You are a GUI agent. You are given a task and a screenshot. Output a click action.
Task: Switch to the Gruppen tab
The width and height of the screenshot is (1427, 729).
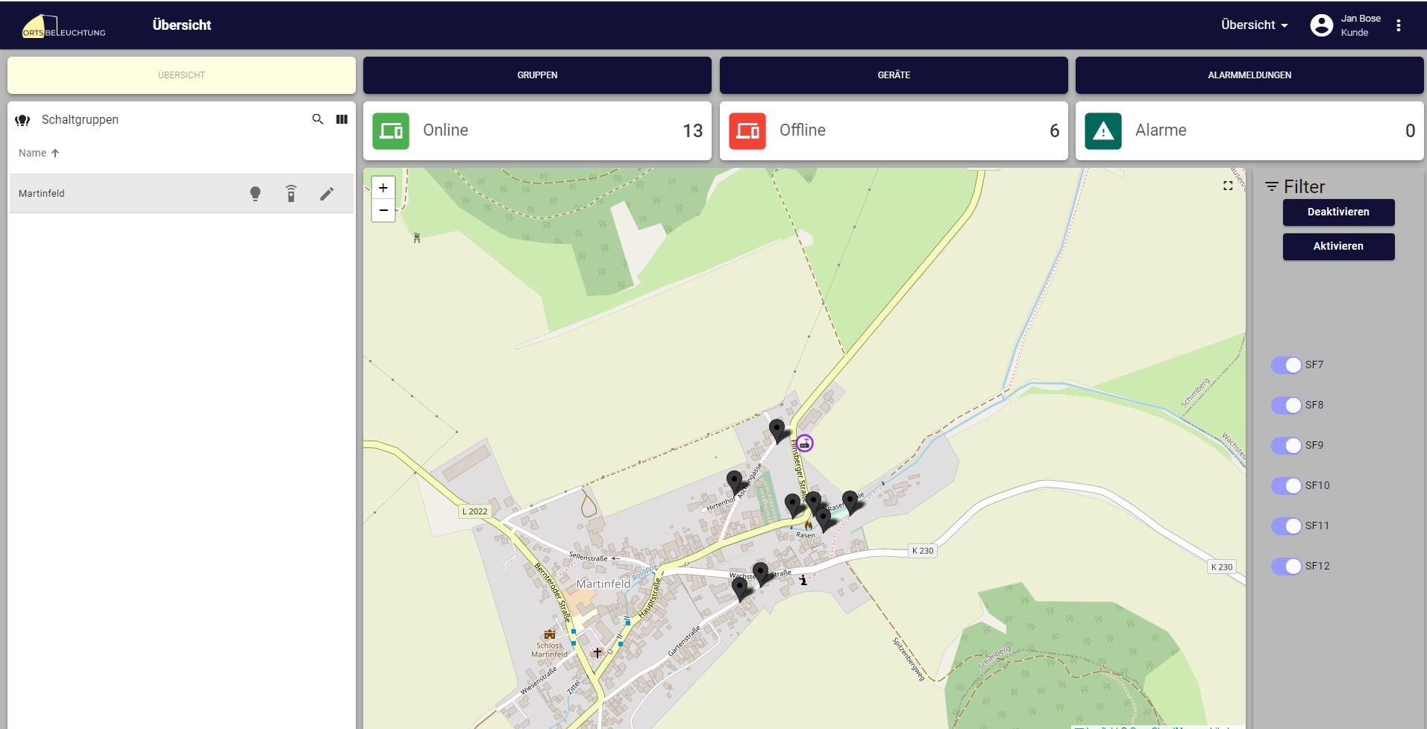pos(537,75)
